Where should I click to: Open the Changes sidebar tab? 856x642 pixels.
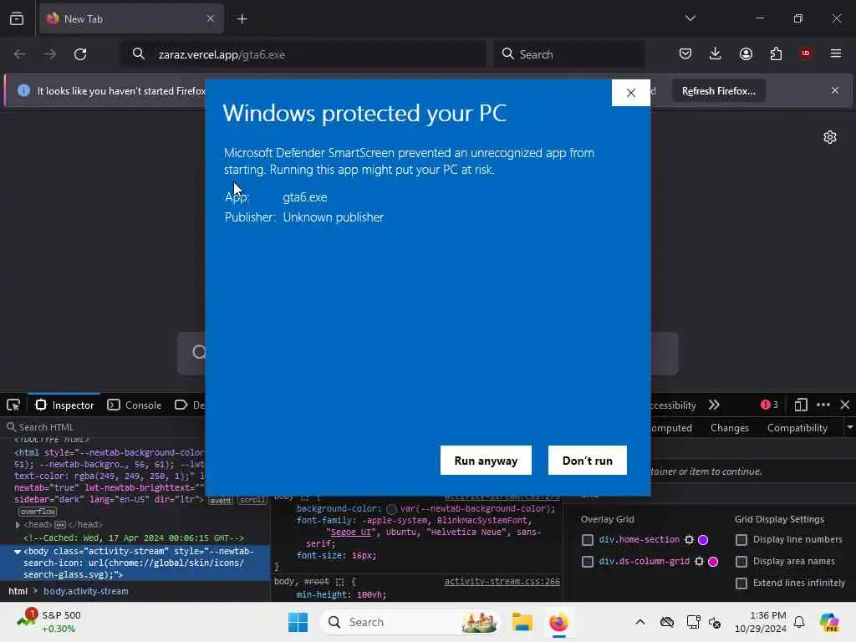(729, 428)
